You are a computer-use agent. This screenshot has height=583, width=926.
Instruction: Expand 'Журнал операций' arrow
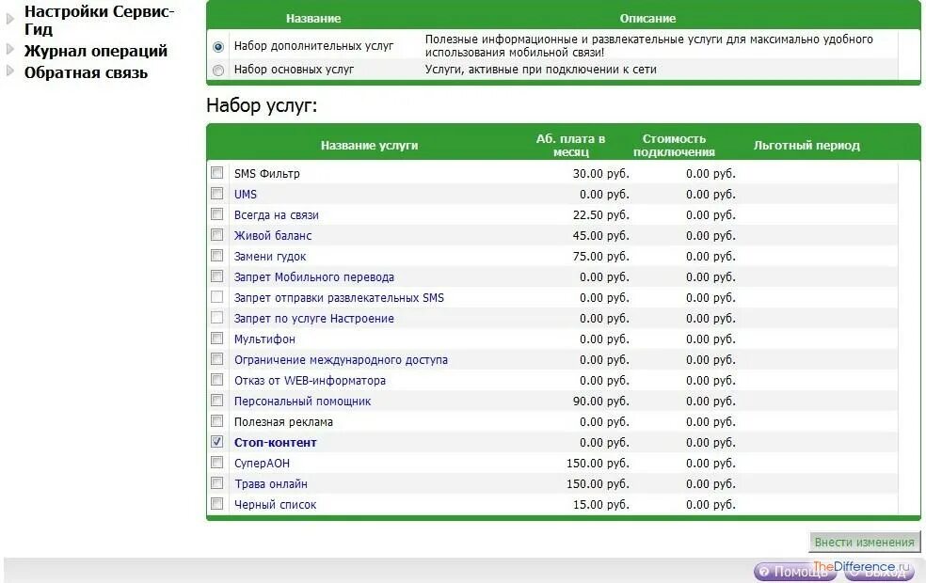[x=9, y=49]
